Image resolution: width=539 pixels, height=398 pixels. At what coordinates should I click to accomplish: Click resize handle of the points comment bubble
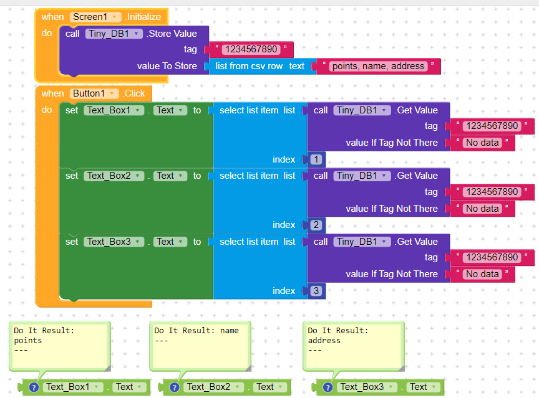(x=107, y=369)
